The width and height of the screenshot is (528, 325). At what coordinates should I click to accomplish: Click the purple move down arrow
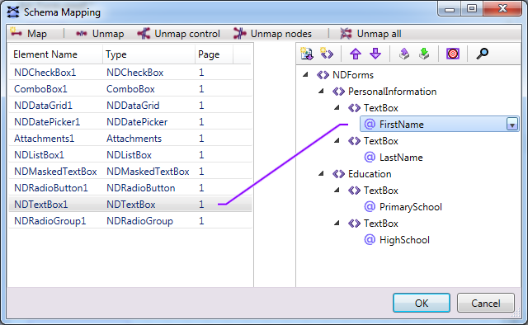coord(375,54)
